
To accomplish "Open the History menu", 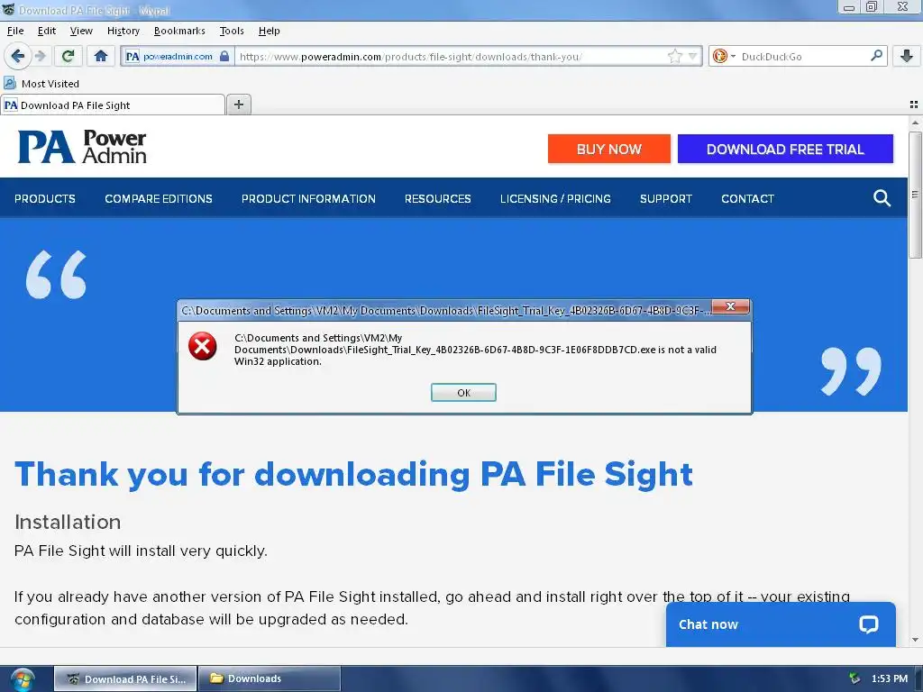I will click(123, 31).
